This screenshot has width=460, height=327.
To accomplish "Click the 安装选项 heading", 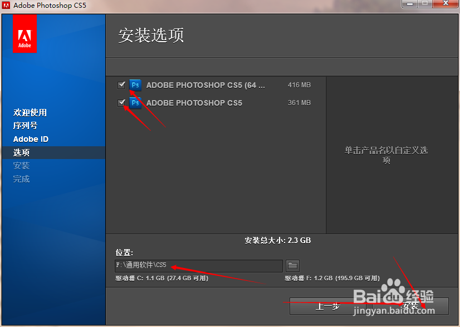I will pos(151,36).
